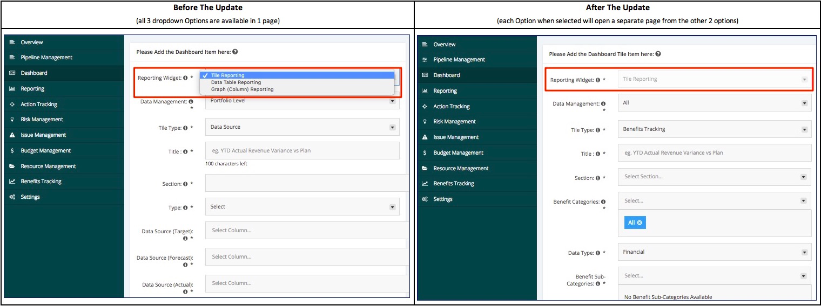This screenshot has height=306, width=821.
Task: Click the Data Source (Actual) Select Column field
Action: (307, 283)
